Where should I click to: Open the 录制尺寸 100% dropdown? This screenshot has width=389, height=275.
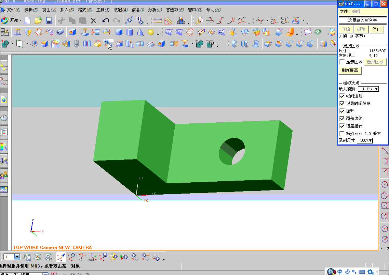pyautogui.click(x=364, y=140)
